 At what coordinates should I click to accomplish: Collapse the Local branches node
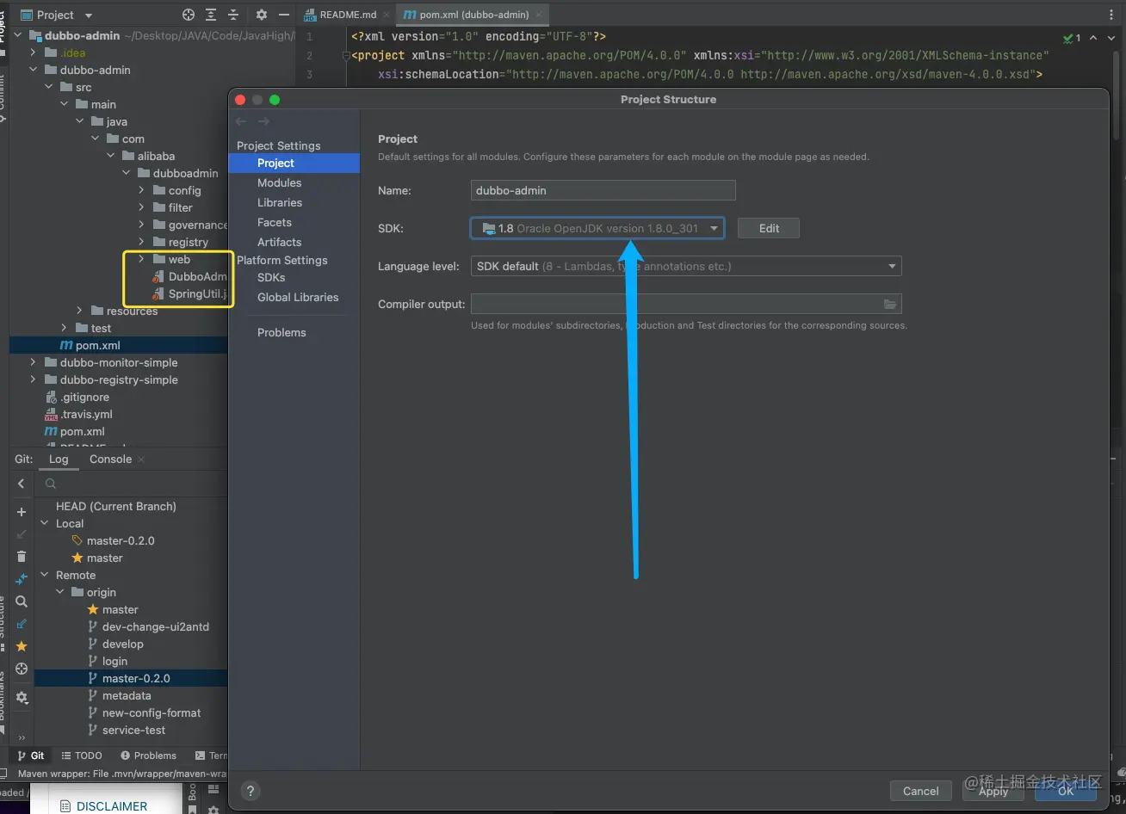pyautogui.click(x=45, y=523)
